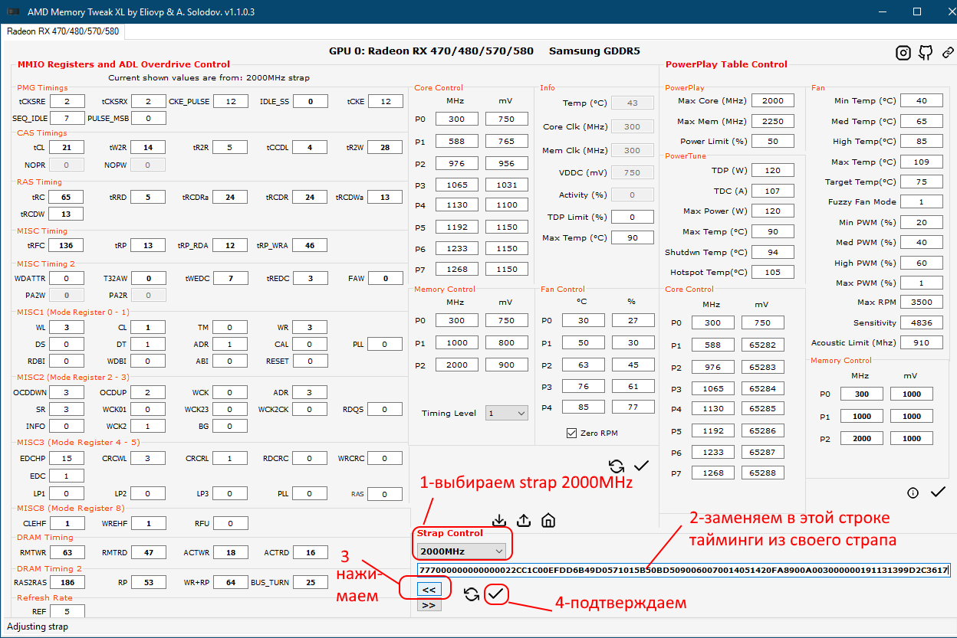Click the tRRD value field
This screenshot has width=957, height=638.
click(x=149, y=197)
